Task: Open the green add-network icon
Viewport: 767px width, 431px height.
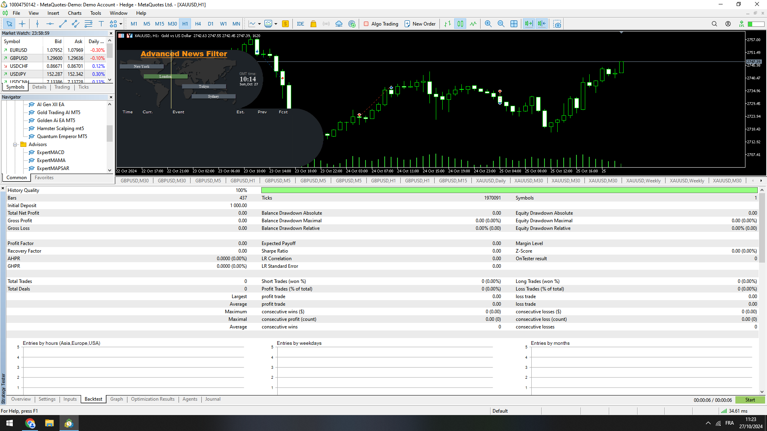Action: pyautogui.click(x=352, y=24)
